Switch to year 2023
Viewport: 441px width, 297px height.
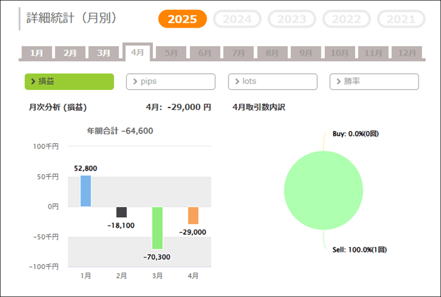[x=292, y=19]
